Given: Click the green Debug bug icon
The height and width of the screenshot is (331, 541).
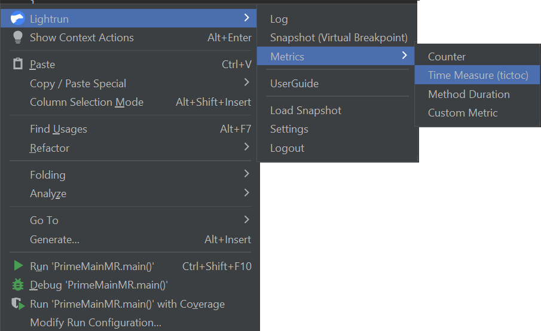Looking at the screenshot, I should [x=18, y=285].
